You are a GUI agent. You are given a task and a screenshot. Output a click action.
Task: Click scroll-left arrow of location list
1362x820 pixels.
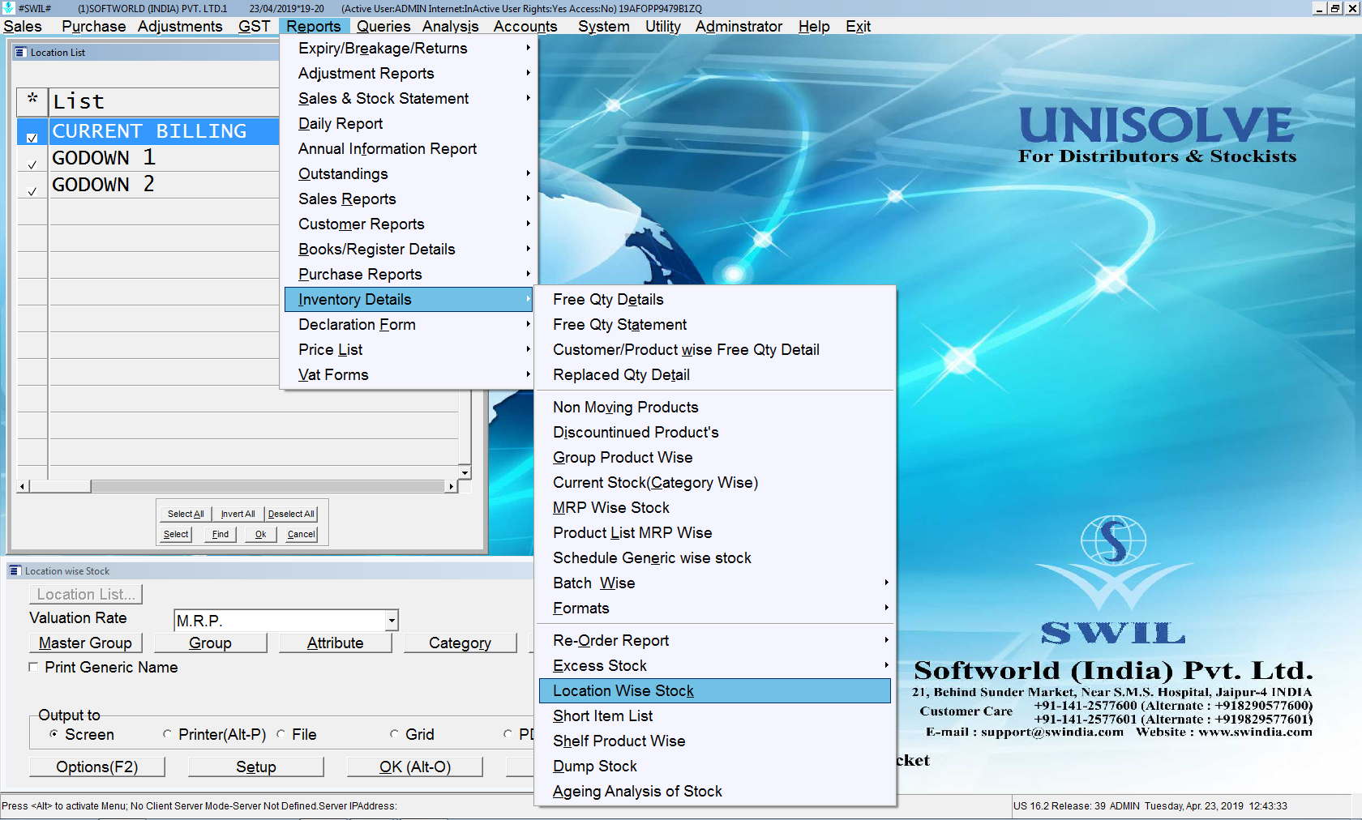pos(24,486)
